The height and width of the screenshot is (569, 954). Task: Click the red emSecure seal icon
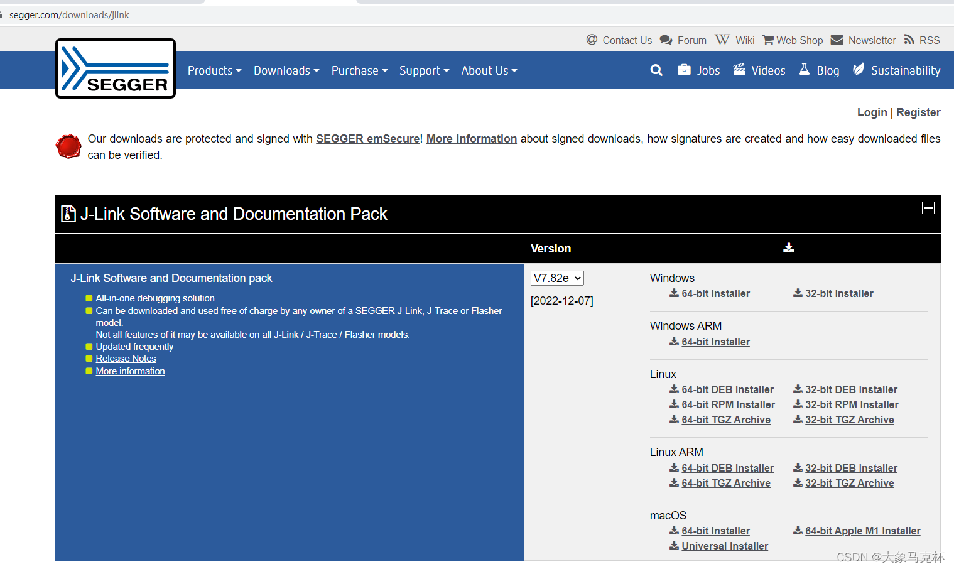(x=68, y=146)
